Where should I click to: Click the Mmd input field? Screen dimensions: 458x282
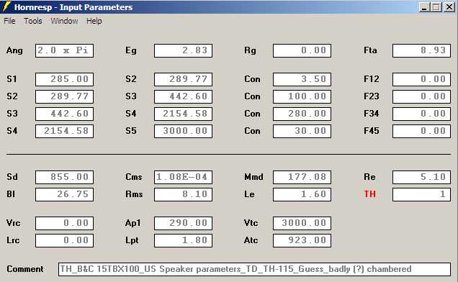point(302,177)
